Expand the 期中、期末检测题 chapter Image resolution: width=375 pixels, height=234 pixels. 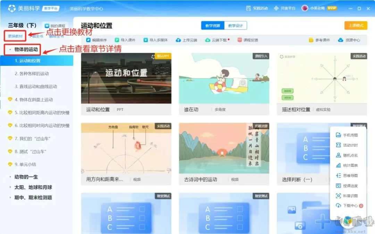pyautogui.click(x=10, y=198)
